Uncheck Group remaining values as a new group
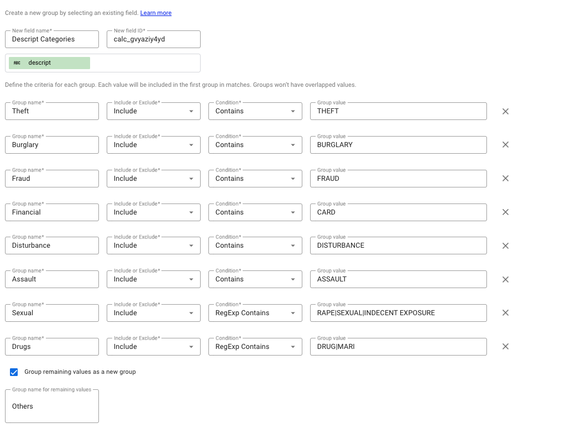Screen dimensions: 571x428 click(x=14, y=372)
